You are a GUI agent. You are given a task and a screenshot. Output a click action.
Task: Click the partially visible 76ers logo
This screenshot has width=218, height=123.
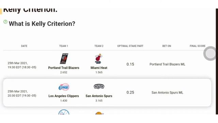click(x=64, y=112)
